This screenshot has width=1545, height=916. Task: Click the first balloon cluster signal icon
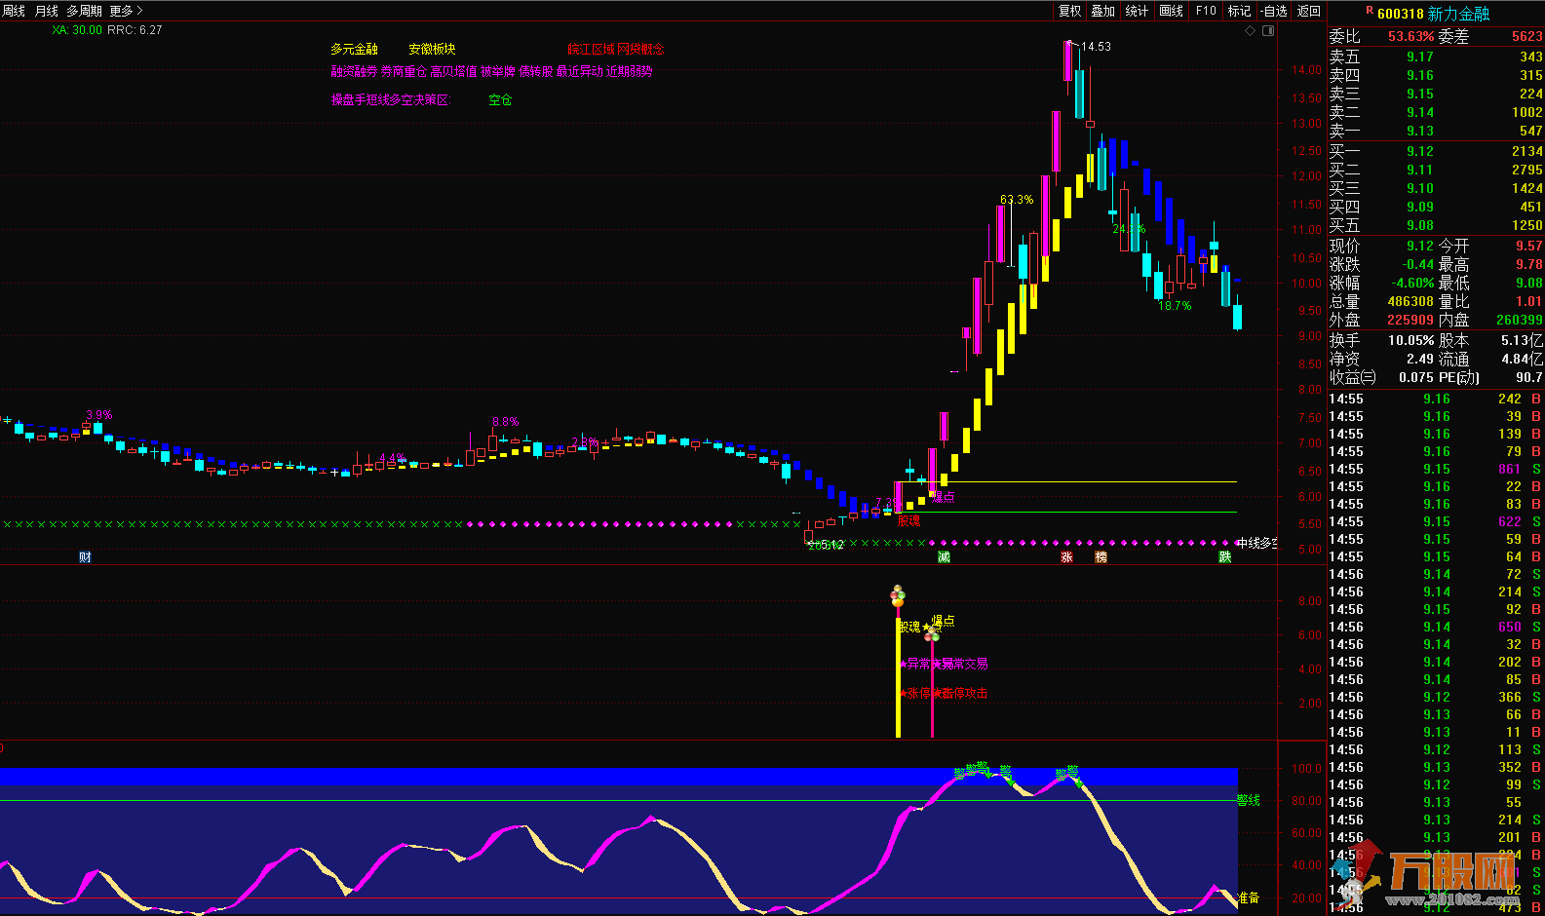pos(898,595)
